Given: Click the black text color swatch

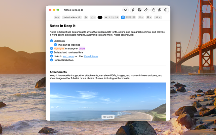Looking at the screenshot, I should coord(100,17).
